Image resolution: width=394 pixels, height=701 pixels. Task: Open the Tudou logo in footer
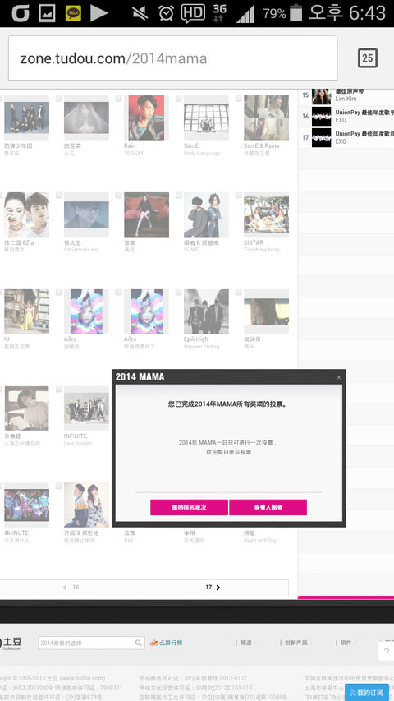tap(11, 643)
